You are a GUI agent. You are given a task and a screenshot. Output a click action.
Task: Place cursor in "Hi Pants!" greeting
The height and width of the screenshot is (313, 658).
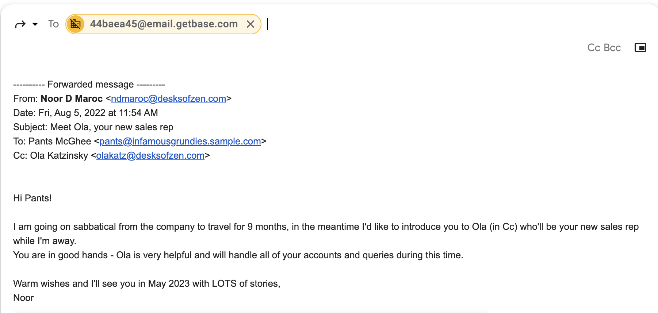click(32, 198)
